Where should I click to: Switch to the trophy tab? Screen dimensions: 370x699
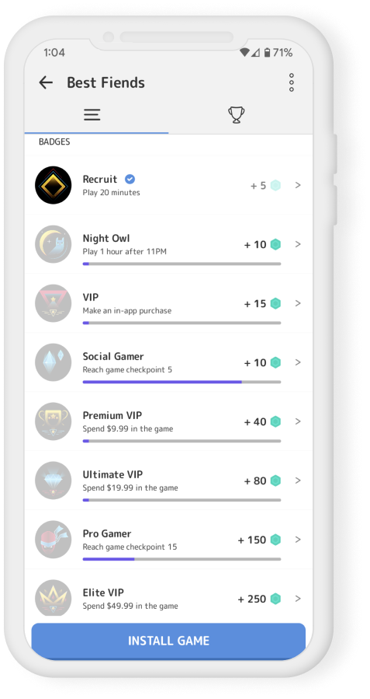click(236, 115)
